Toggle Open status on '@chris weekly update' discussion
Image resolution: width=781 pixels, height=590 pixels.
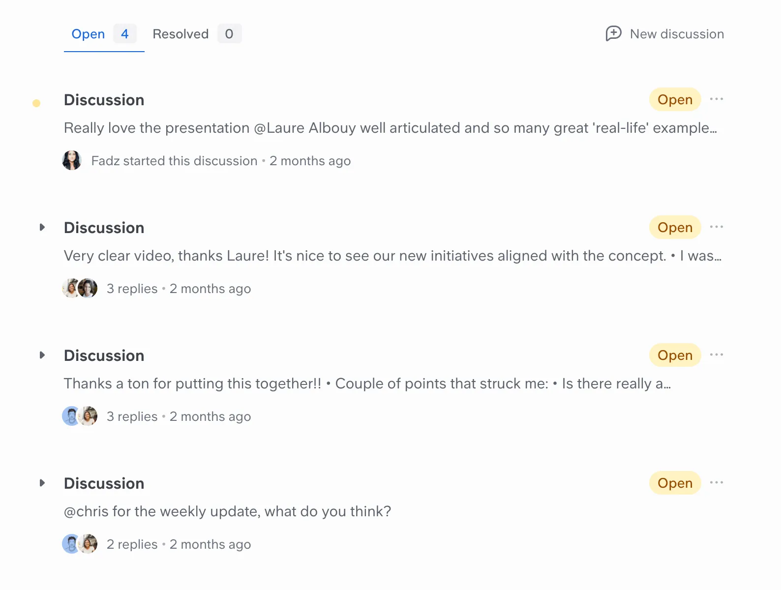coord(675,483)
